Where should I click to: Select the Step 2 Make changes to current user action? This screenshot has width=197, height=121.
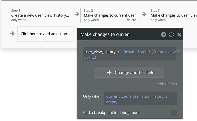[110, 15]
